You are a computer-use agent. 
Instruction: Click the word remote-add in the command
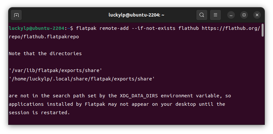click(x=114, y=28)
